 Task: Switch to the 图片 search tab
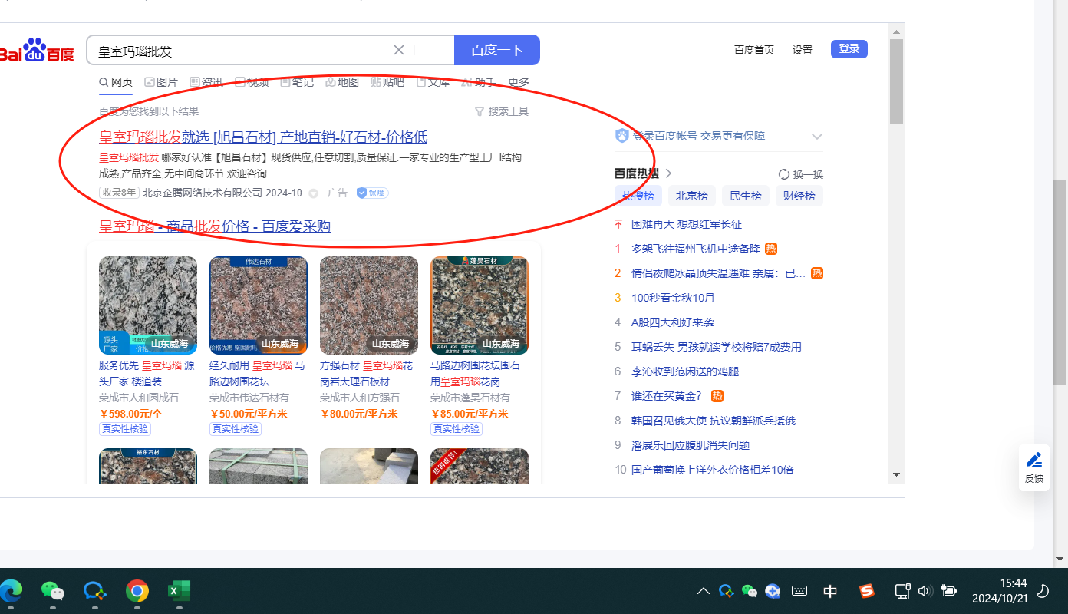(x=161, y=82)
